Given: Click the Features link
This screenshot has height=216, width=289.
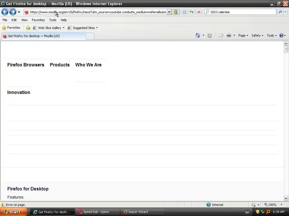Looking at the screenshot, I should (15, 197).
